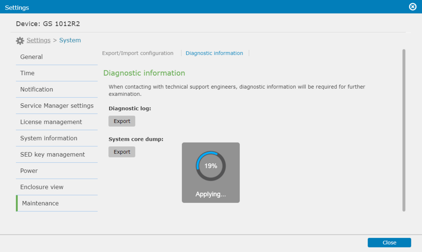Image resolution: width=422 pixels, height=252 pixels.
Task: Export the Diagnostic log
Action: [x=122, y=121]
